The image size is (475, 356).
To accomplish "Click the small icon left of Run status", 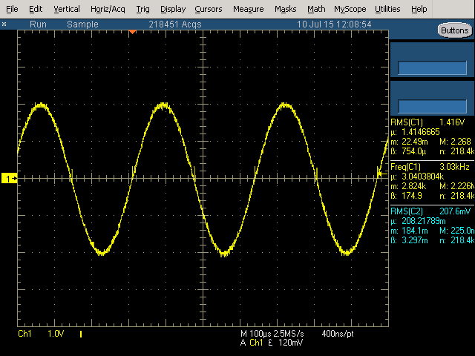I will 5,24.
